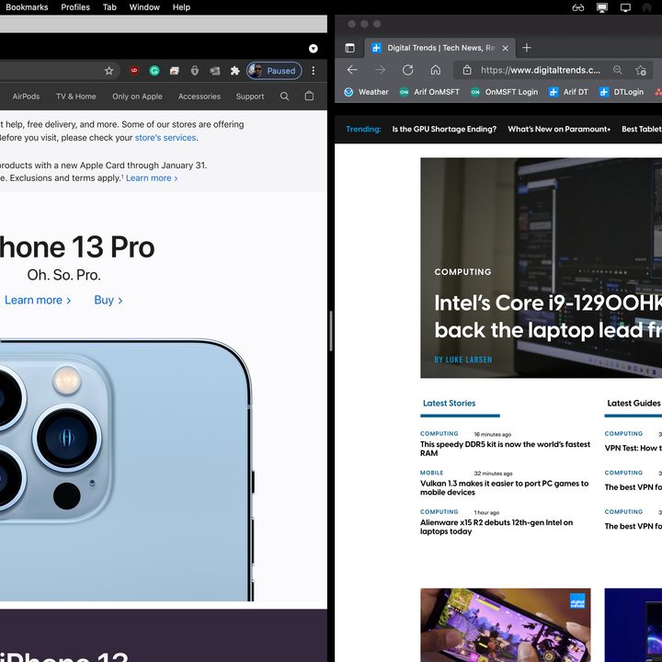This screenshot has width=662, height=662.
Task: Go to Edge home page
Action: 435,70
